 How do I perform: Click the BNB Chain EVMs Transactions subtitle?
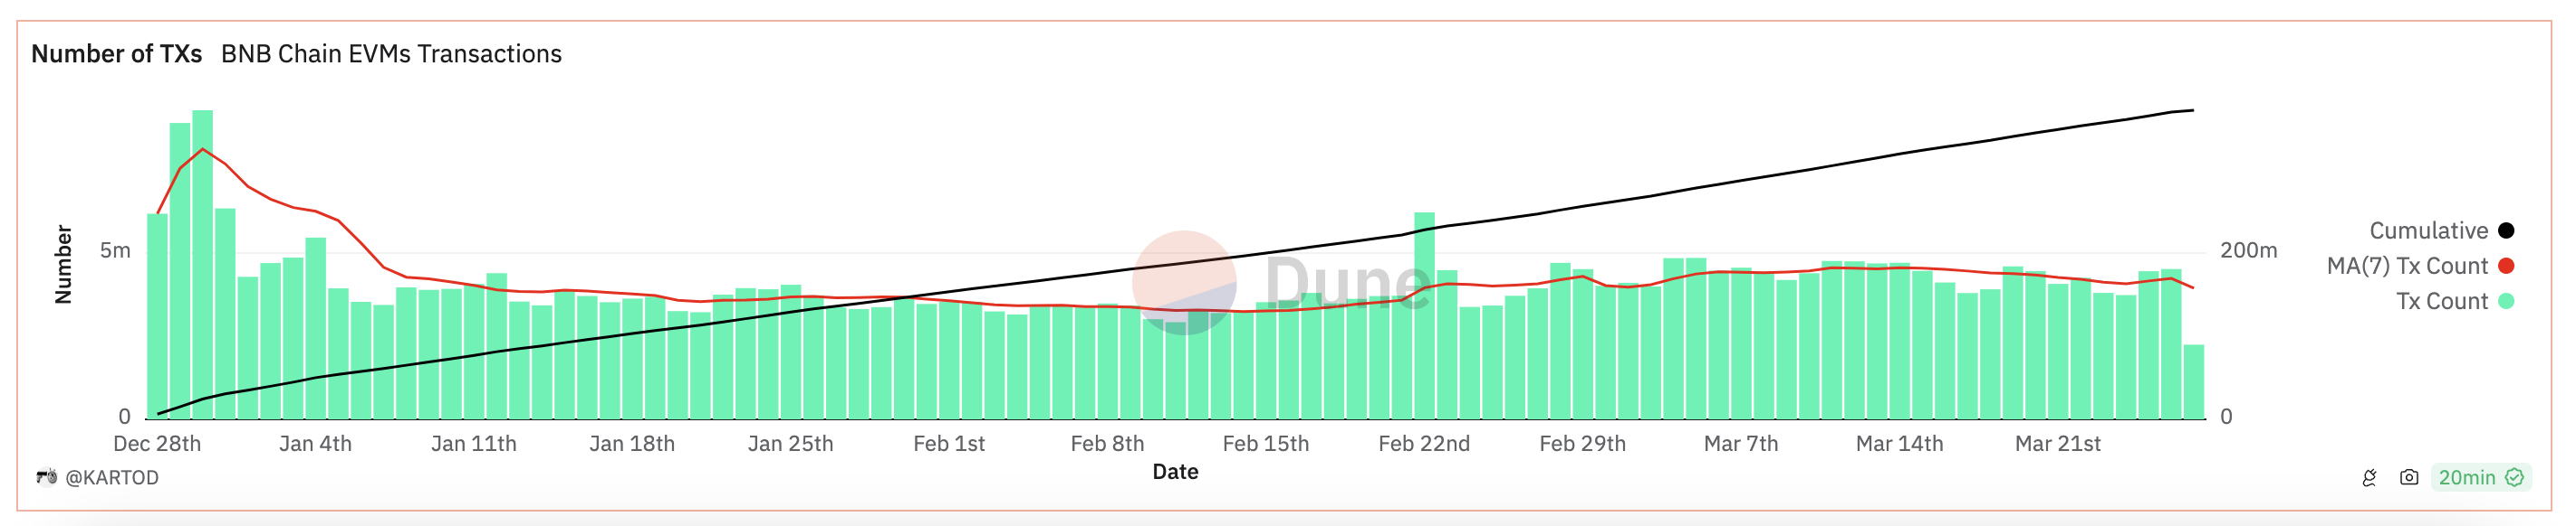(391, 54)
